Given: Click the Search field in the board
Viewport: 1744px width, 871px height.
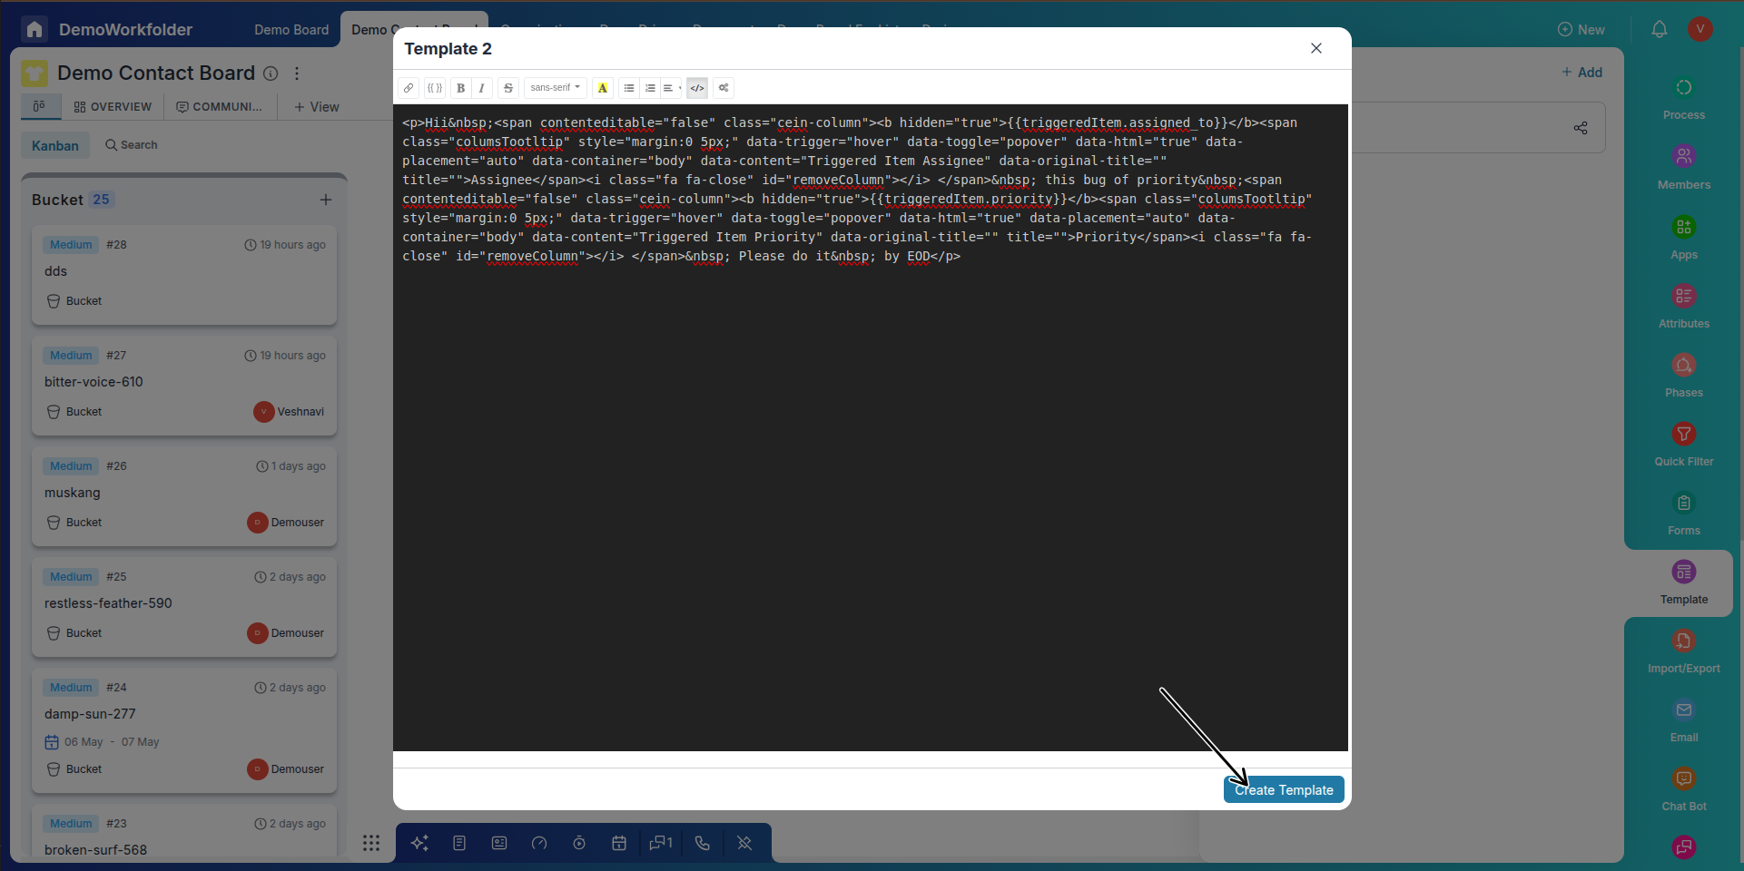Looking at the screenshot, I should pos(132,145).
